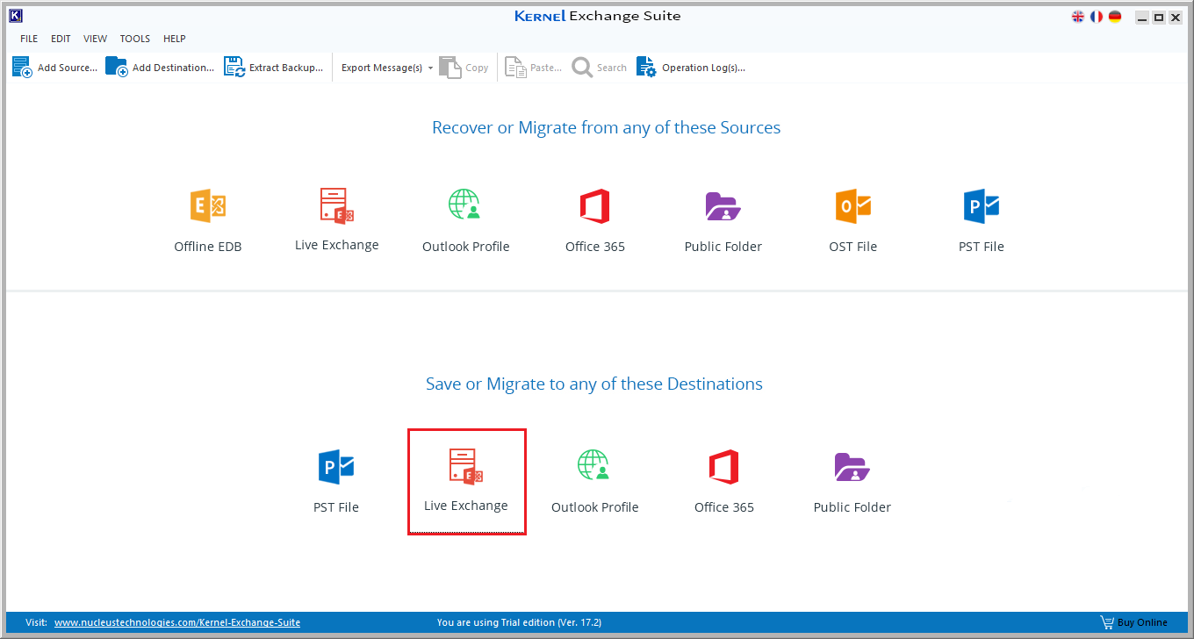The height and width of the screenshot is (639, 1194).
Task: Open the FILE menu
Action: [x=29, y=39]
